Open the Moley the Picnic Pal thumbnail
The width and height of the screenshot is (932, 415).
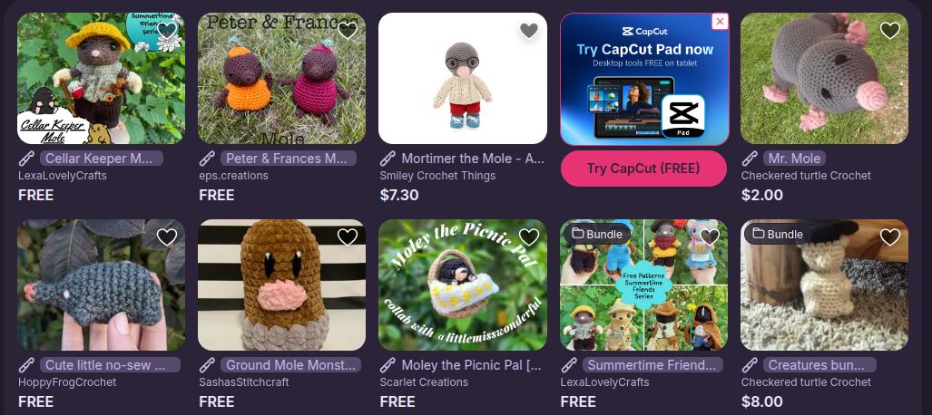point(463,285)
